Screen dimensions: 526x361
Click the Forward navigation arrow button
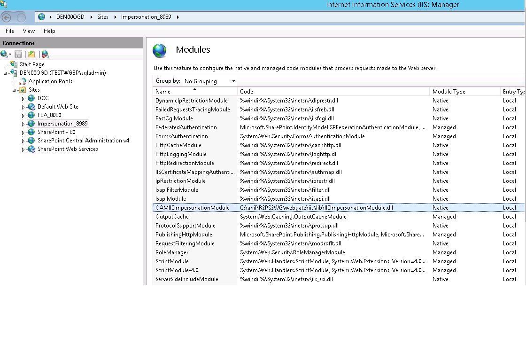[21, 17]
